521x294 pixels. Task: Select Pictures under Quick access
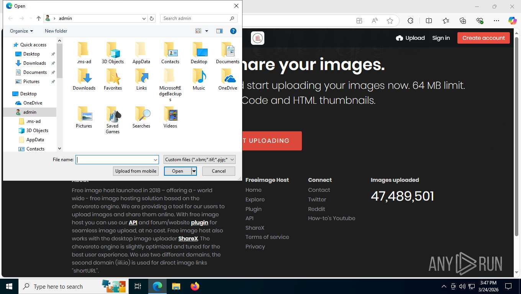(x=31, y=82)
